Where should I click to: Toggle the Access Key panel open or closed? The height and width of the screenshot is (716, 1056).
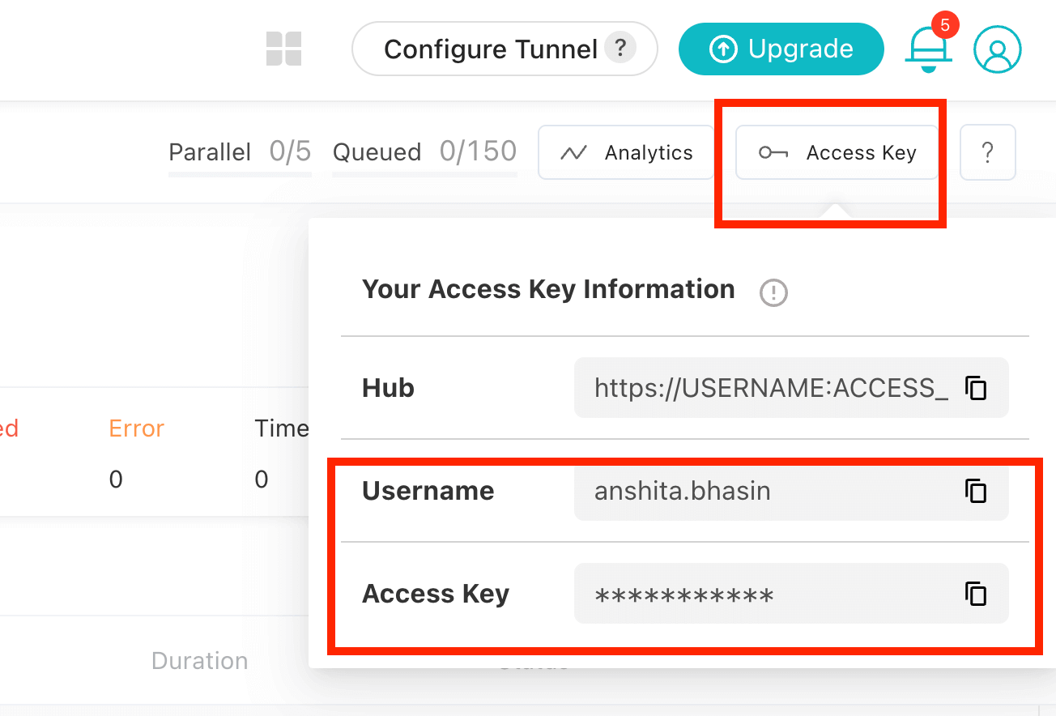pos(836,151)
